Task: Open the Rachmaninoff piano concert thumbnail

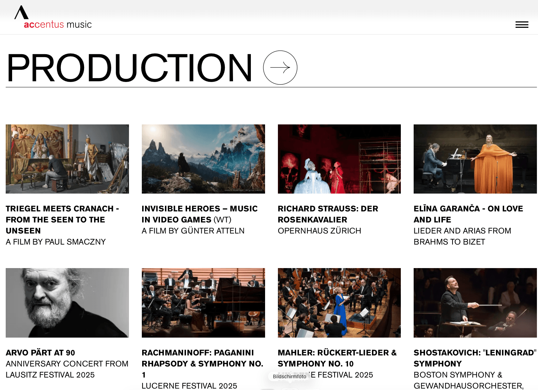Action: point(203,303)
